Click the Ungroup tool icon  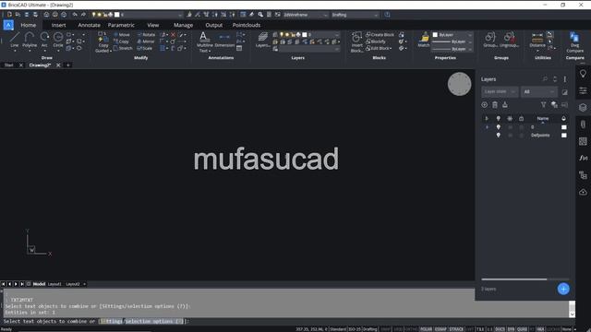tap(509, 40)
